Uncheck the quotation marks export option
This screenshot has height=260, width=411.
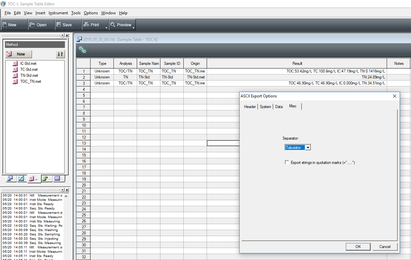[x=287, y=162]
